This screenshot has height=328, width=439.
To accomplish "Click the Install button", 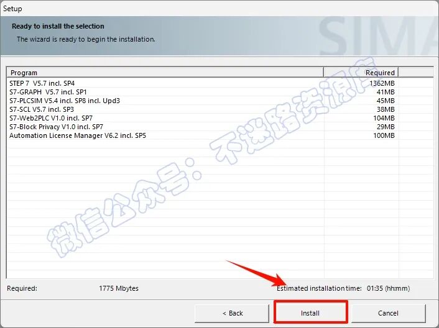I will [310, 312].
